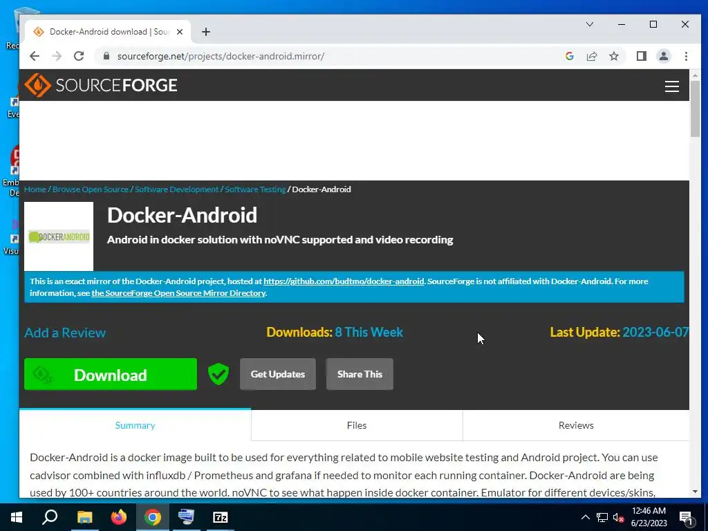Click the Docker-Android page heading
This screenshot has height=531, width=708.
tap(182, 215)
